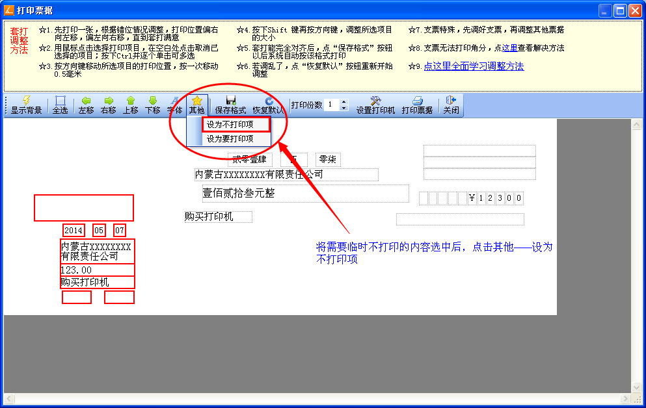
Task: Open 设置打印机 printer settings
Action: 375,105
